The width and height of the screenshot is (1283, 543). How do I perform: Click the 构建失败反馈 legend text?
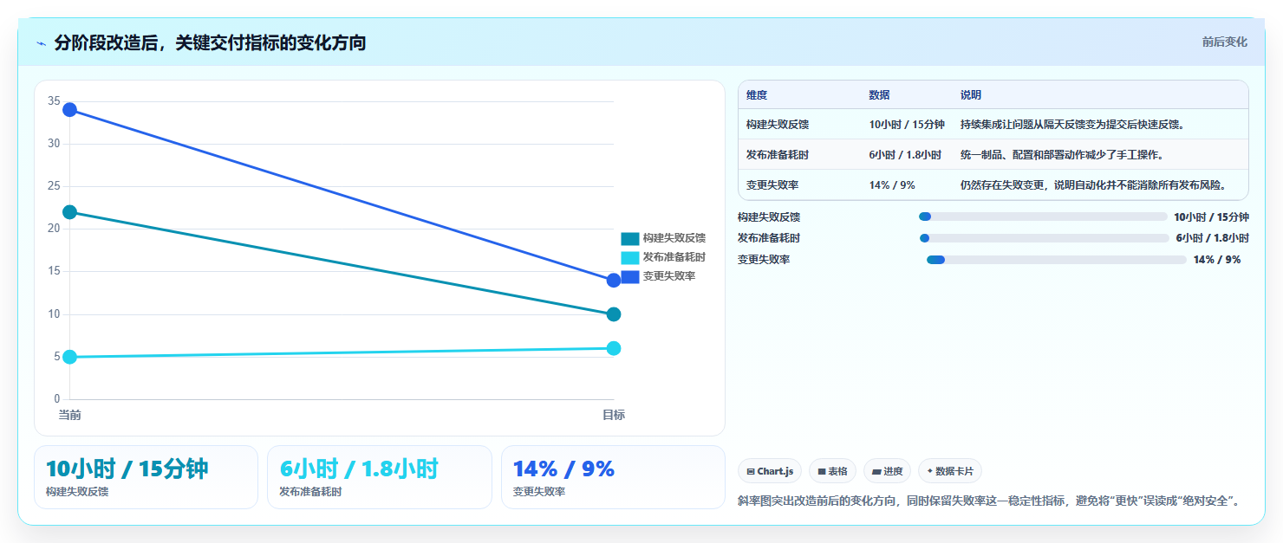click(x=674, y=238)
